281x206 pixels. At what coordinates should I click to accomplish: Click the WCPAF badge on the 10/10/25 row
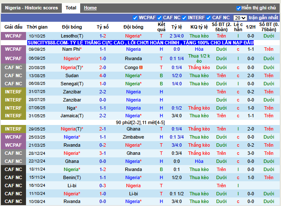13,36
